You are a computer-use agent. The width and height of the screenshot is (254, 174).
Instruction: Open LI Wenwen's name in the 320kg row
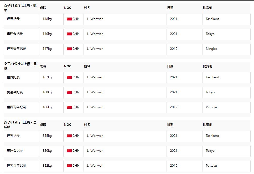tap(95, 151)
